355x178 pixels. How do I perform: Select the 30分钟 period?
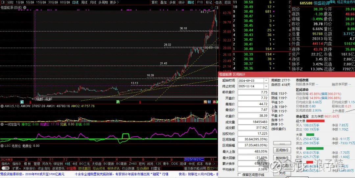53,3
